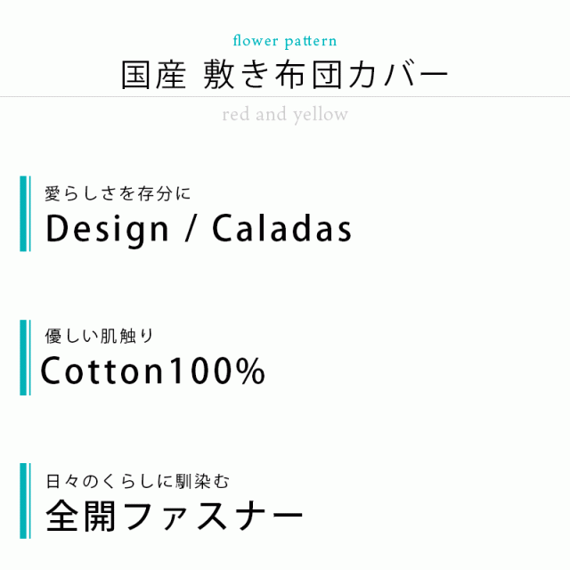This screenshot has height=570, width=570.
Task: Click the teal "flower pattern" caption
Action: (284, 41)
